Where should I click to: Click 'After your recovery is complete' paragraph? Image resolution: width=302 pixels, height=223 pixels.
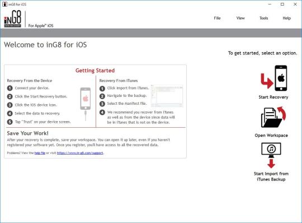click(x=88, y=142)
